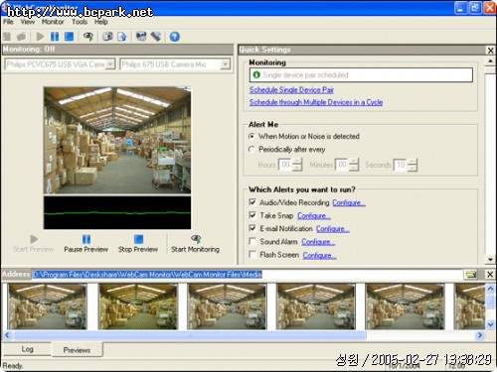Click the camera snapshot toolbar icon

click(107, 37)
